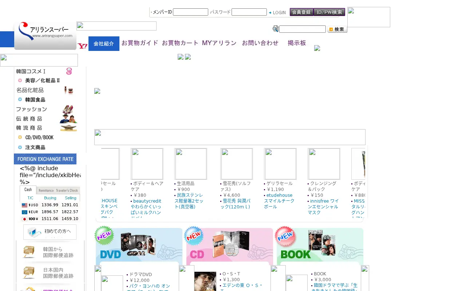Screen dimensions: 466x291
Task: Open 韓国から国際郵便追跡 parcel tracking
Action: [50, 252]
